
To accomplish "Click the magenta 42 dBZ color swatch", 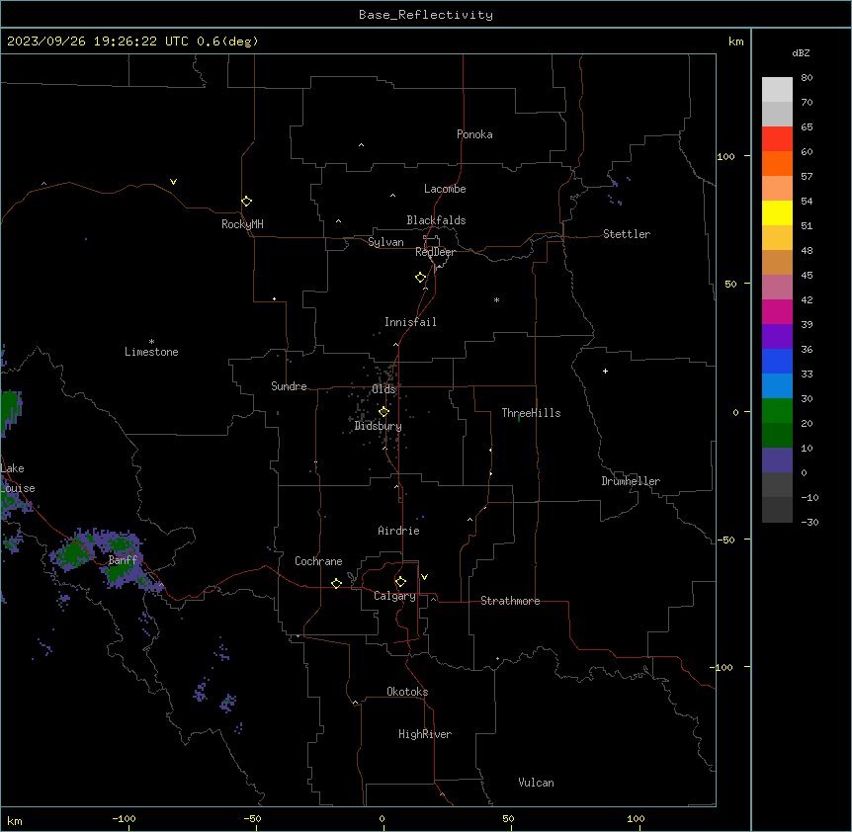I will 777,311.
